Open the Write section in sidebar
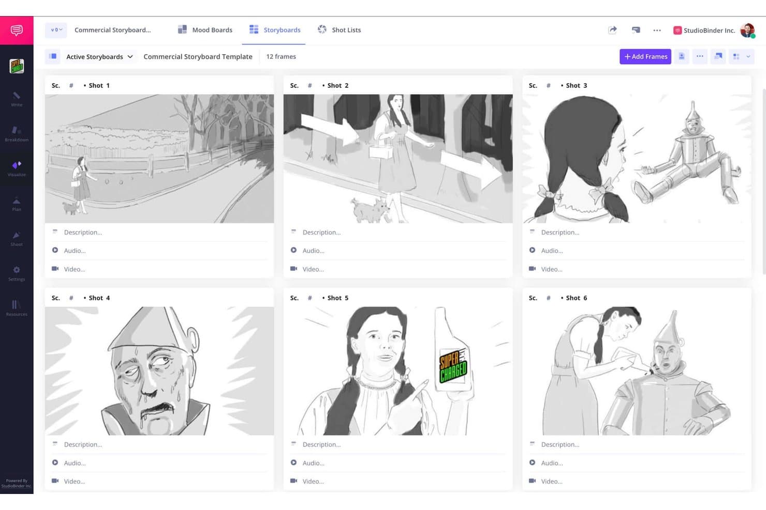 point(17,99)
